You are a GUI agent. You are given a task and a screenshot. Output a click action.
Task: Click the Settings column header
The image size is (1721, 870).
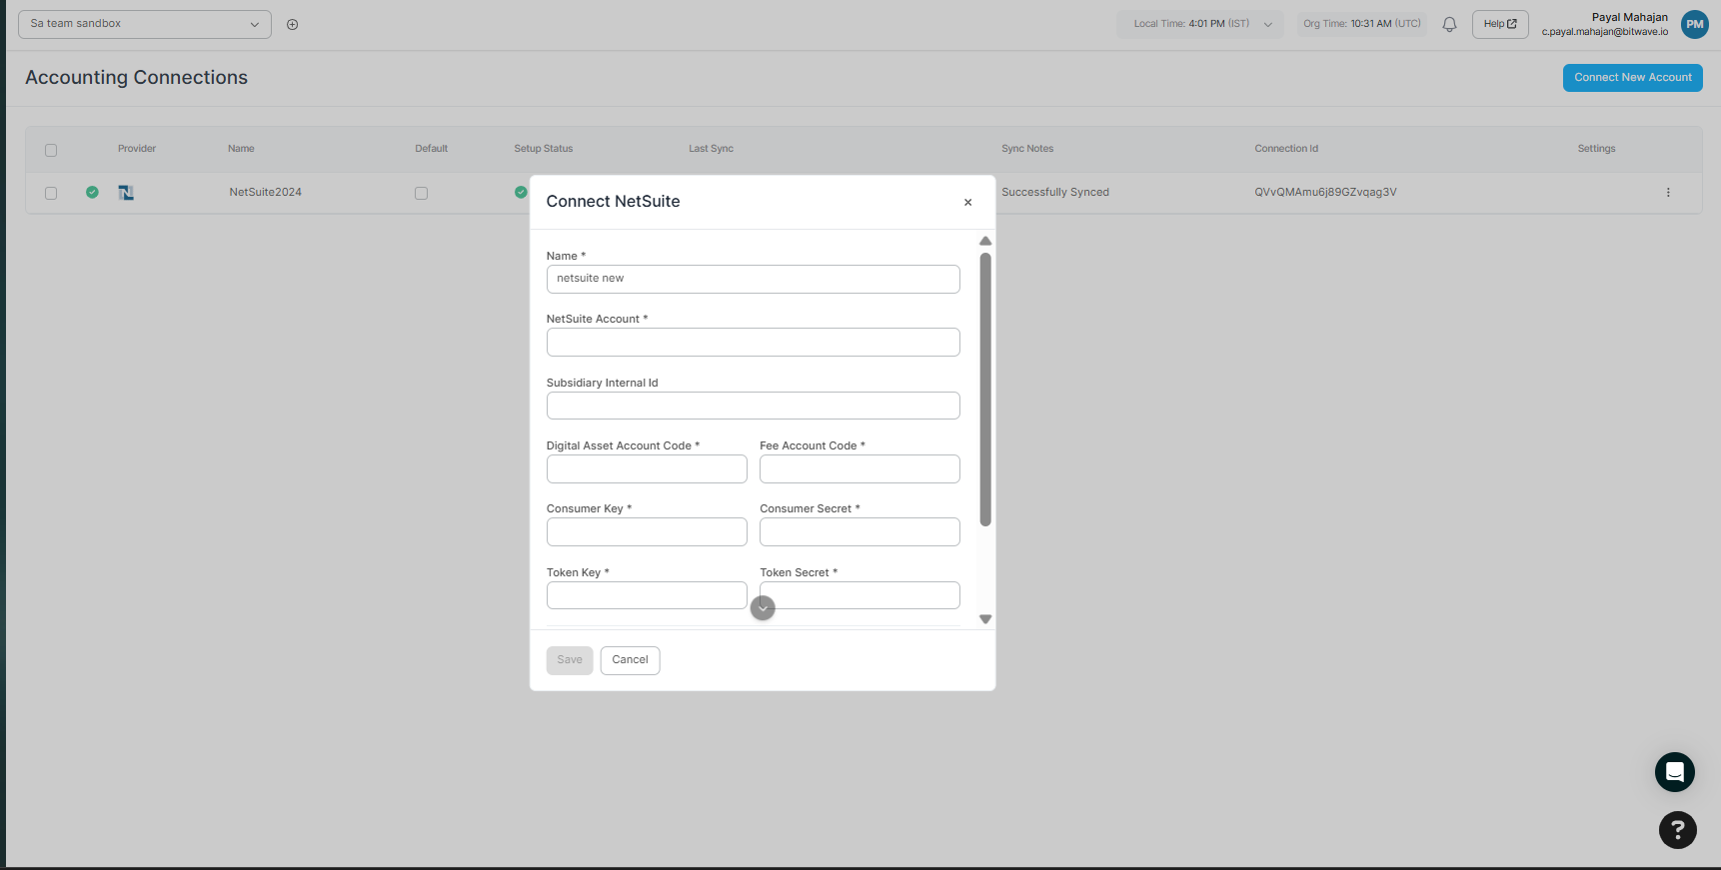click(1596, 149)
